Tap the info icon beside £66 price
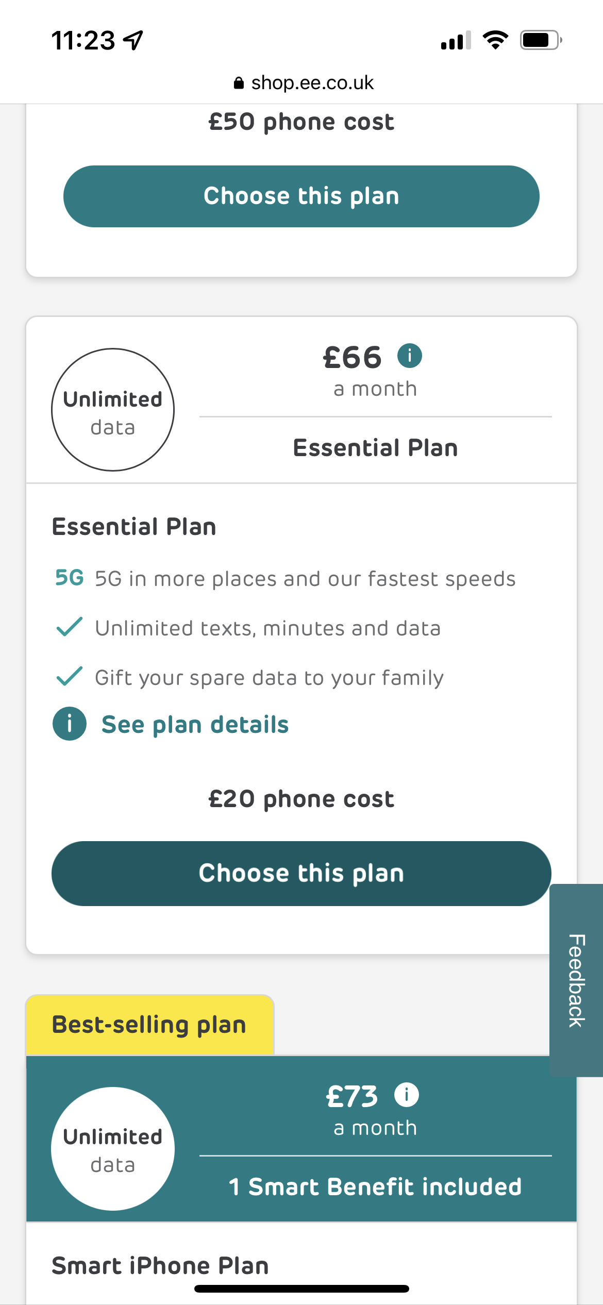Image resolution: width=603 pixels, height=1305 pixels. [x=410, y=356]
